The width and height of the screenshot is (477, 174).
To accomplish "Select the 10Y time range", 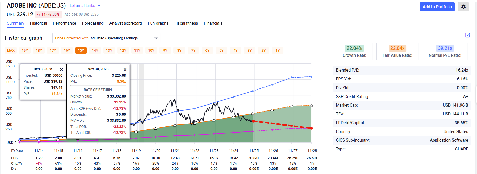I will 151,50.
